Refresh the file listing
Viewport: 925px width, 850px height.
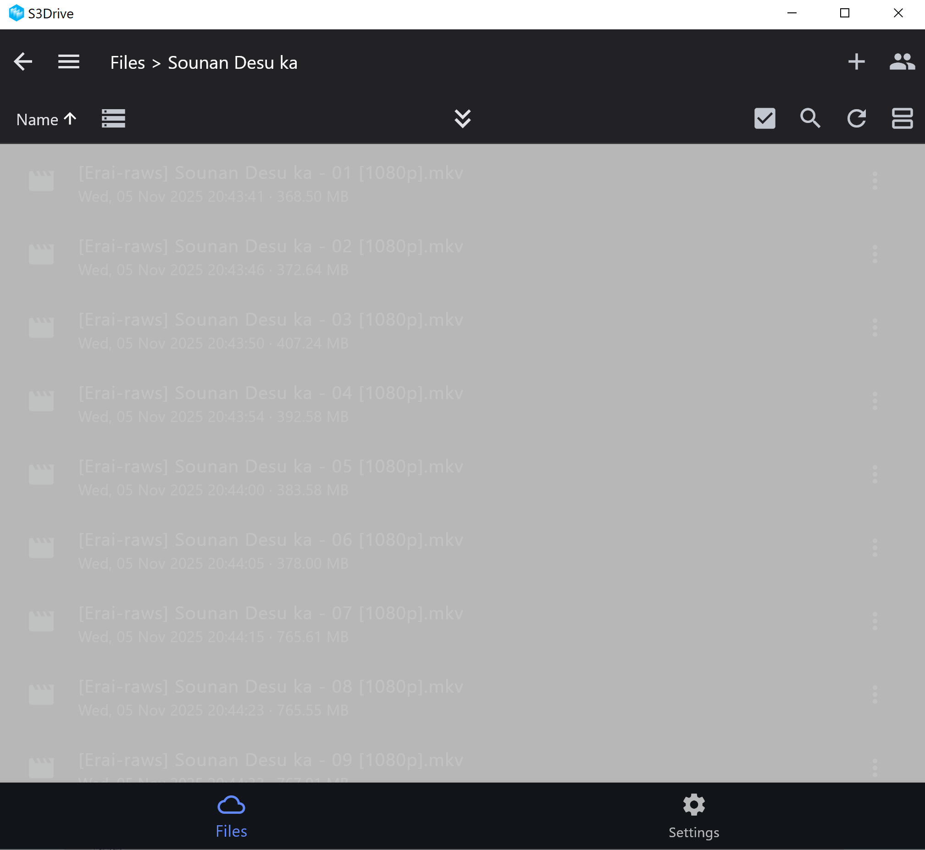pyautogui.click(x=856, y=119)
